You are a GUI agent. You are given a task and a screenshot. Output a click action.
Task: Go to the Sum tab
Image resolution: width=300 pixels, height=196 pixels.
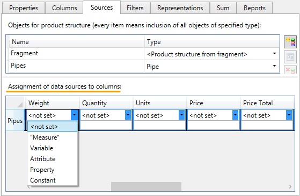point(223,8)
